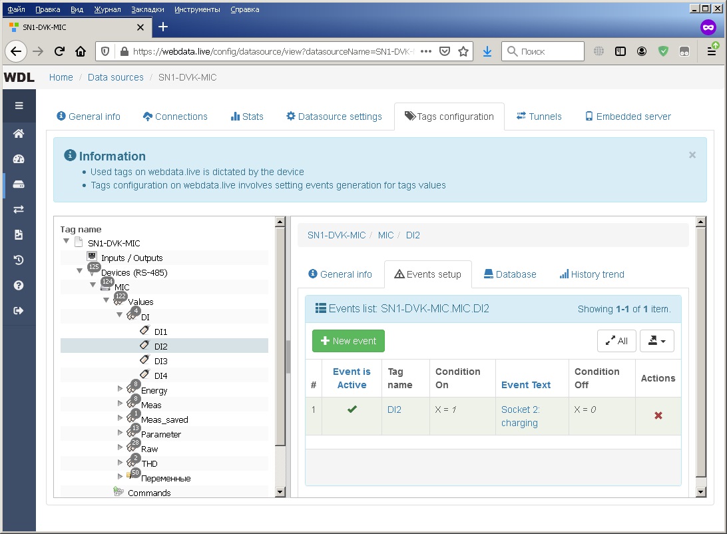The width and height of the screenshot is (727, 534).
Task: Open the Home icon in left sidebar
Action: click(19, 134)
